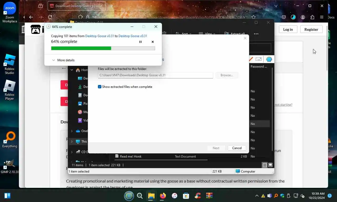The width and height of the screenshot is (337, 202).
Task: Show hidden system tray icons
Action: (x=257, y=196)
